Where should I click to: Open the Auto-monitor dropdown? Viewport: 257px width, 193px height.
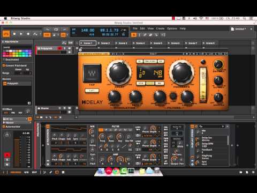click(x=12, y=127)
